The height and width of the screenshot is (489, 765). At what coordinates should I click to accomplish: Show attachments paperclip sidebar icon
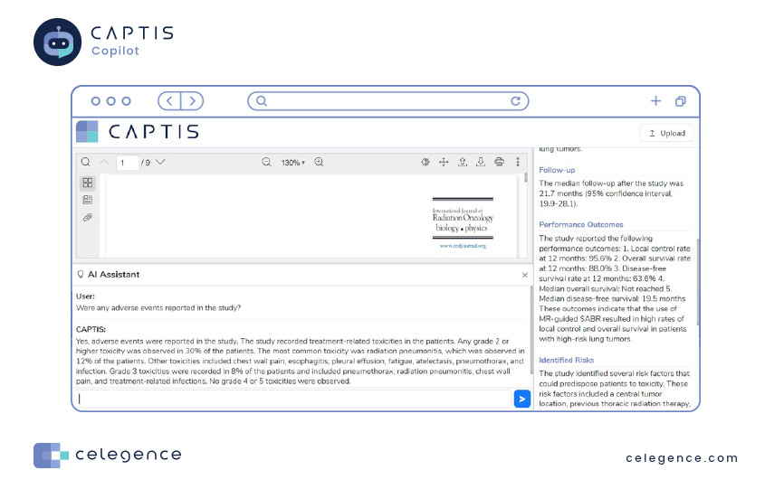click(88, 217)
